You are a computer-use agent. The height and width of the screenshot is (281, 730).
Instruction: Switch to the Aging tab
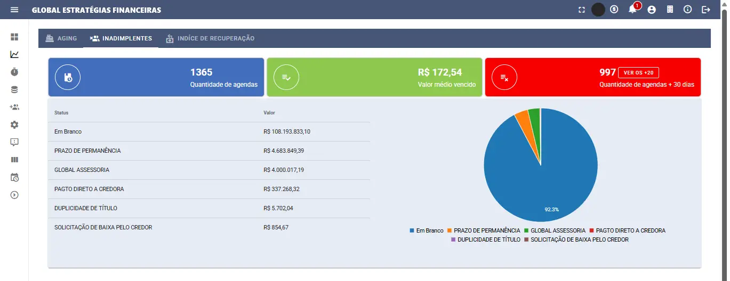pos(61,38)
